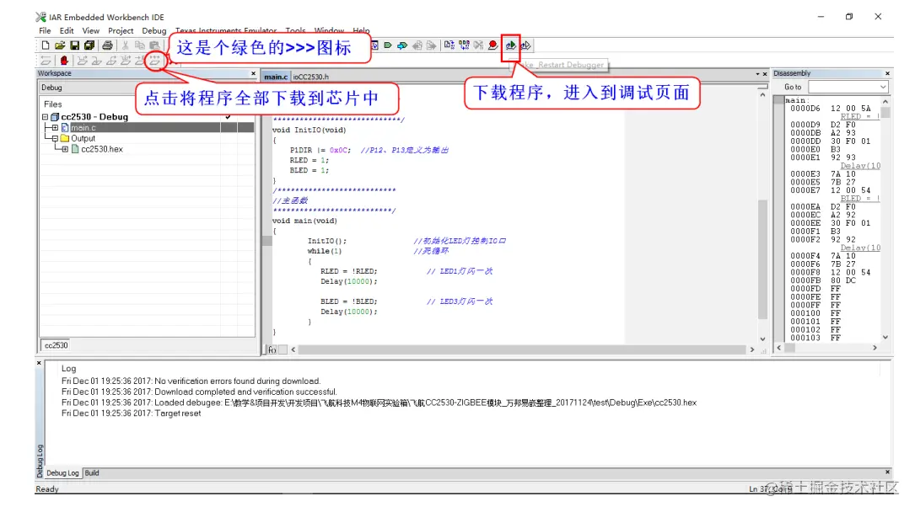Click the Save All icon

tap(89, 45)
